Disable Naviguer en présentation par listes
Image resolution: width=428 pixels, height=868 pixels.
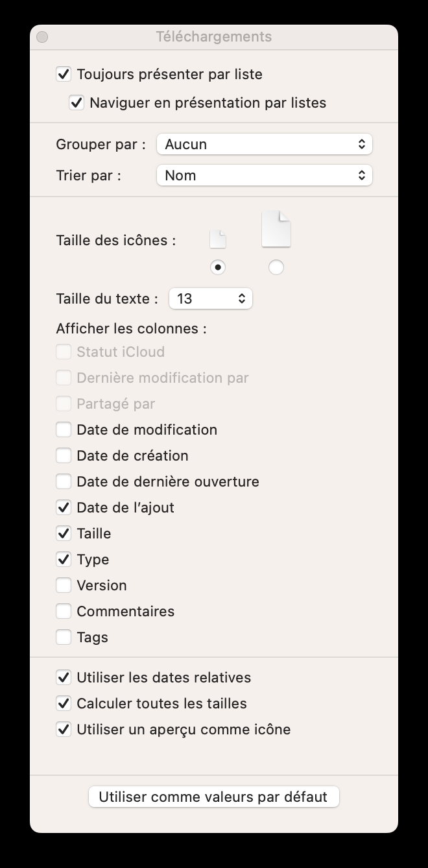coord(77,102)
